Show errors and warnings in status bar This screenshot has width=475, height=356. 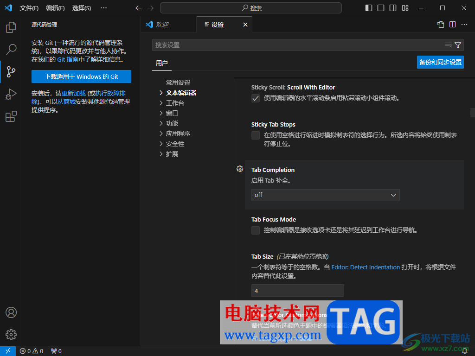coord(32,351)
